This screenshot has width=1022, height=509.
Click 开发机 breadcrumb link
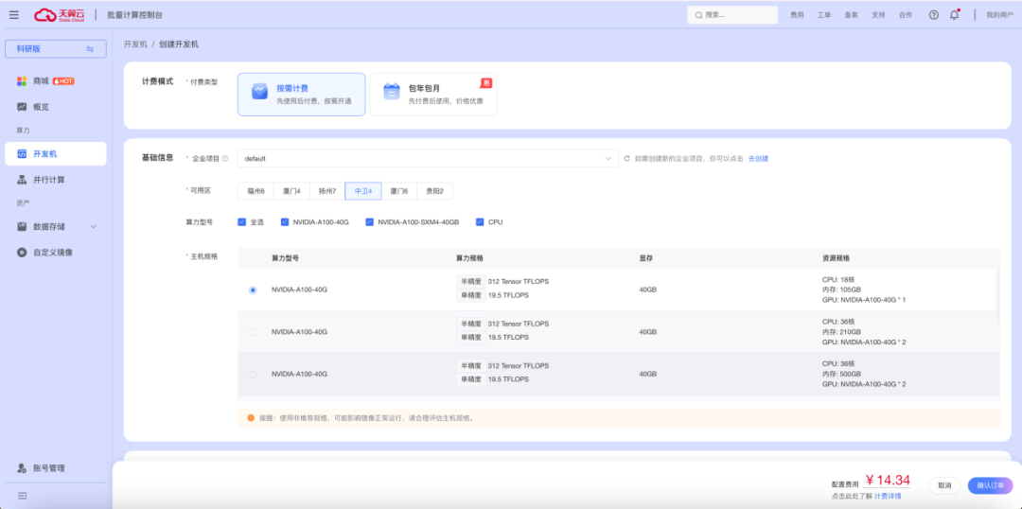(x=135, y=44)
